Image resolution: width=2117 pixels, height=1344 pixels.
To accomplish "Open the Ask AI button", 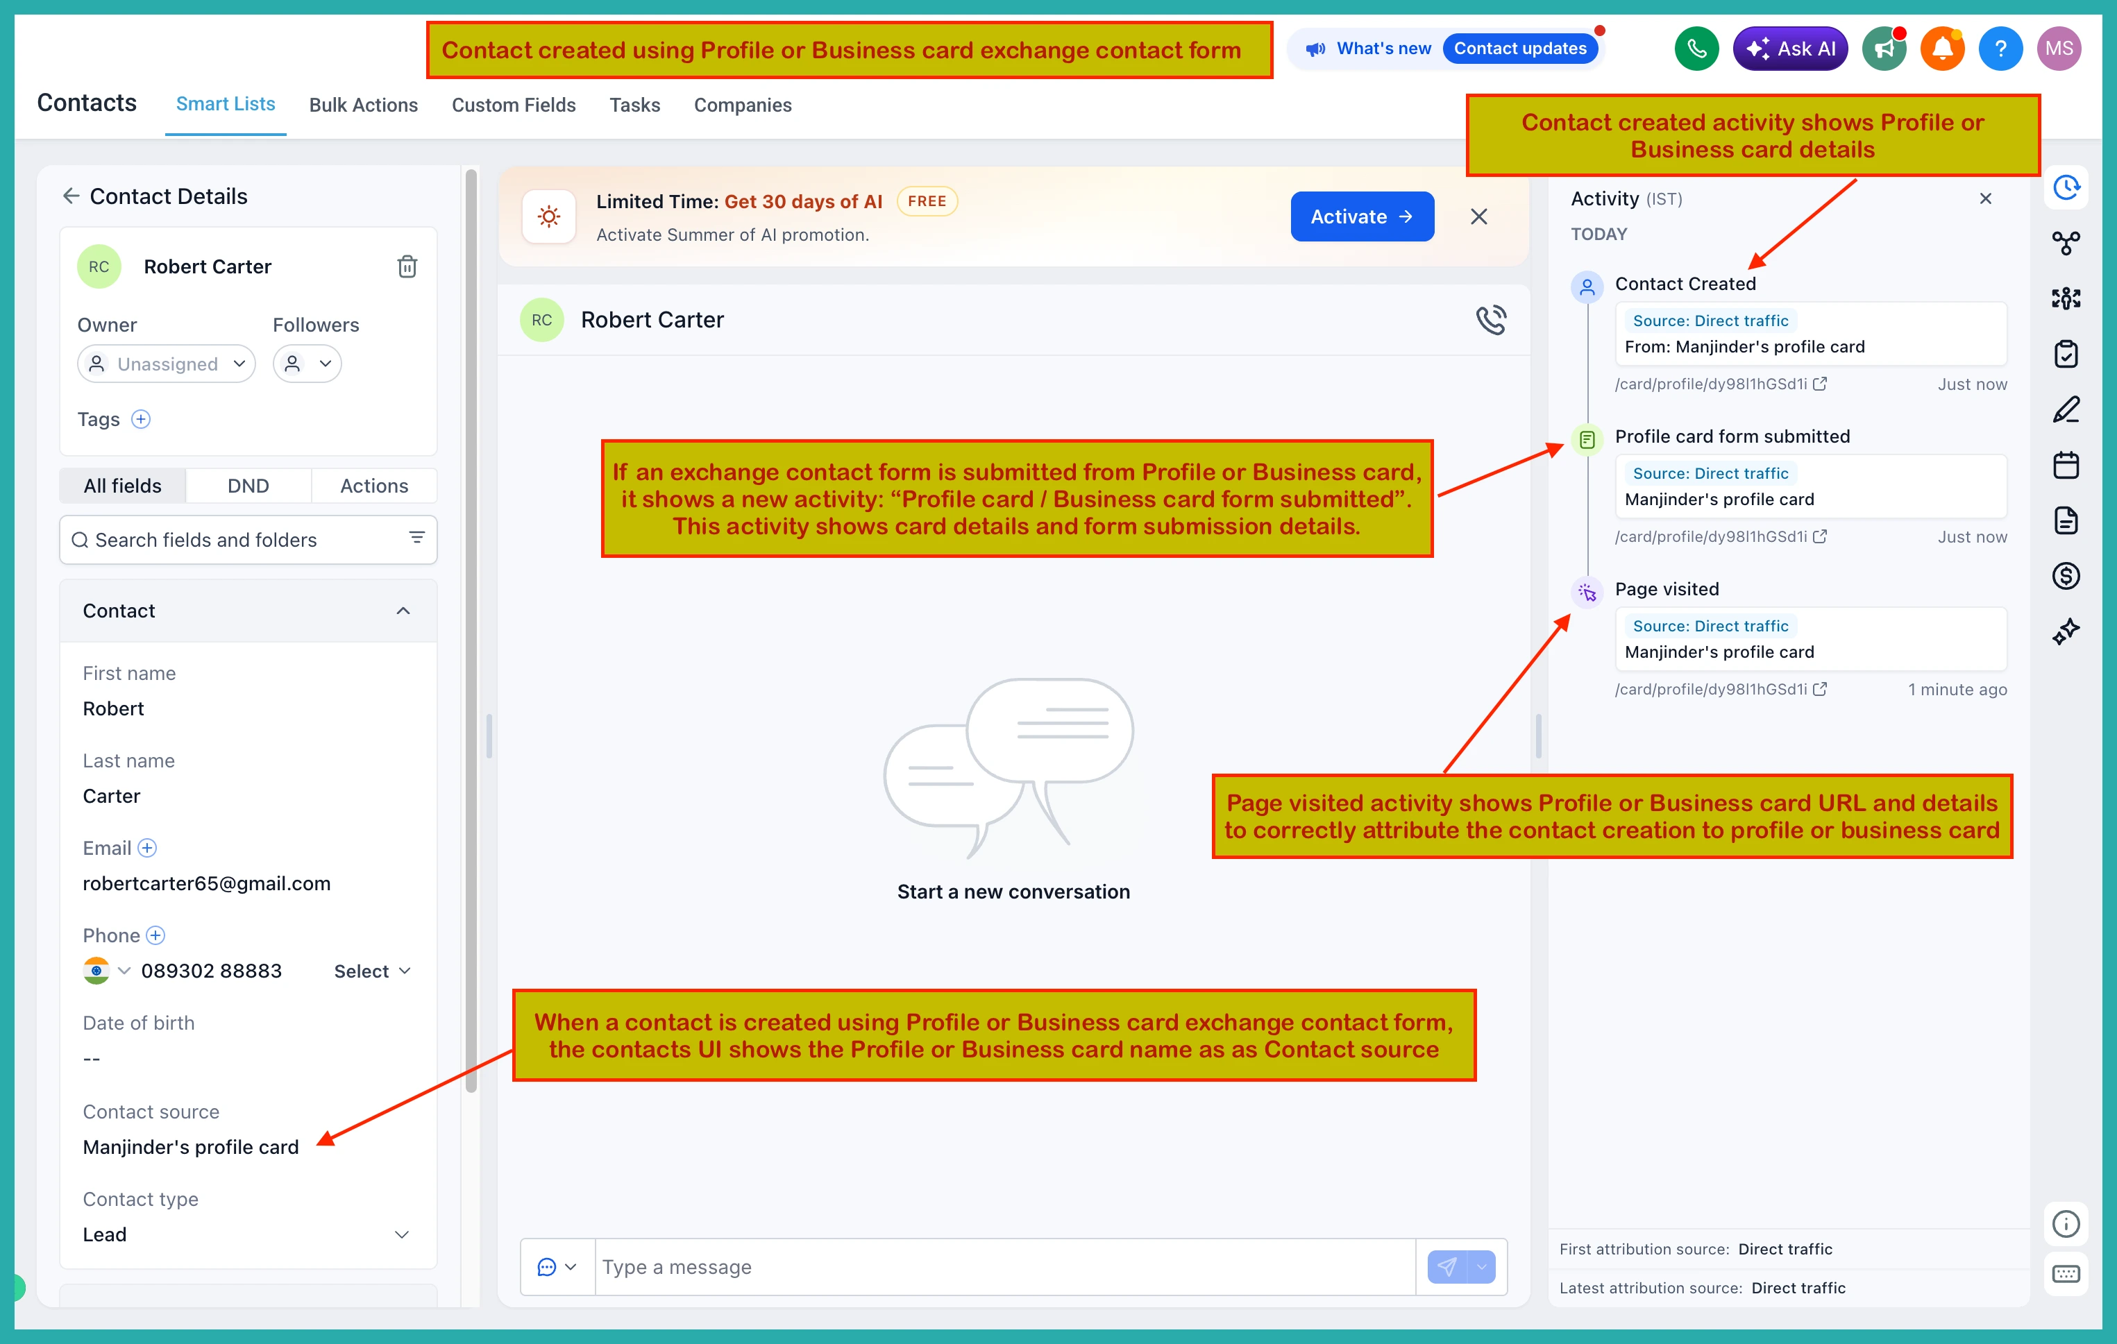I will [1789, 49].
